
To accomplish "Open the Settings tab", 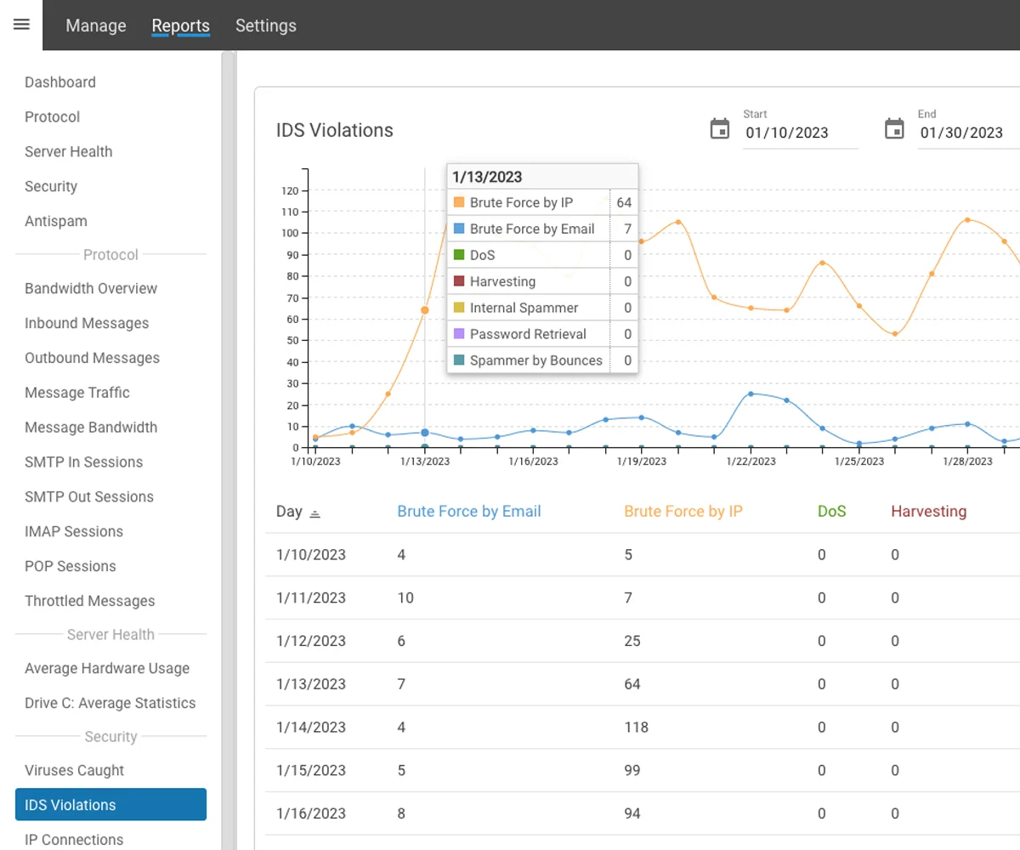I will pos(266,25).
